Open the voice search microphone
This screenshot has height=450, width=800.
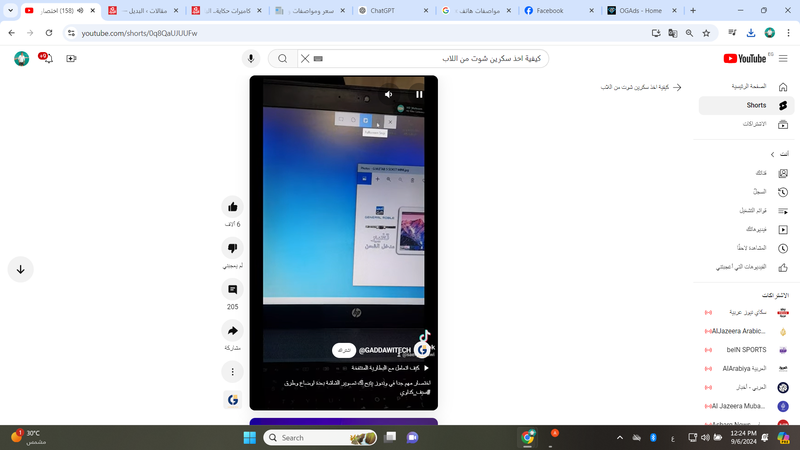[x=251, y=59]
